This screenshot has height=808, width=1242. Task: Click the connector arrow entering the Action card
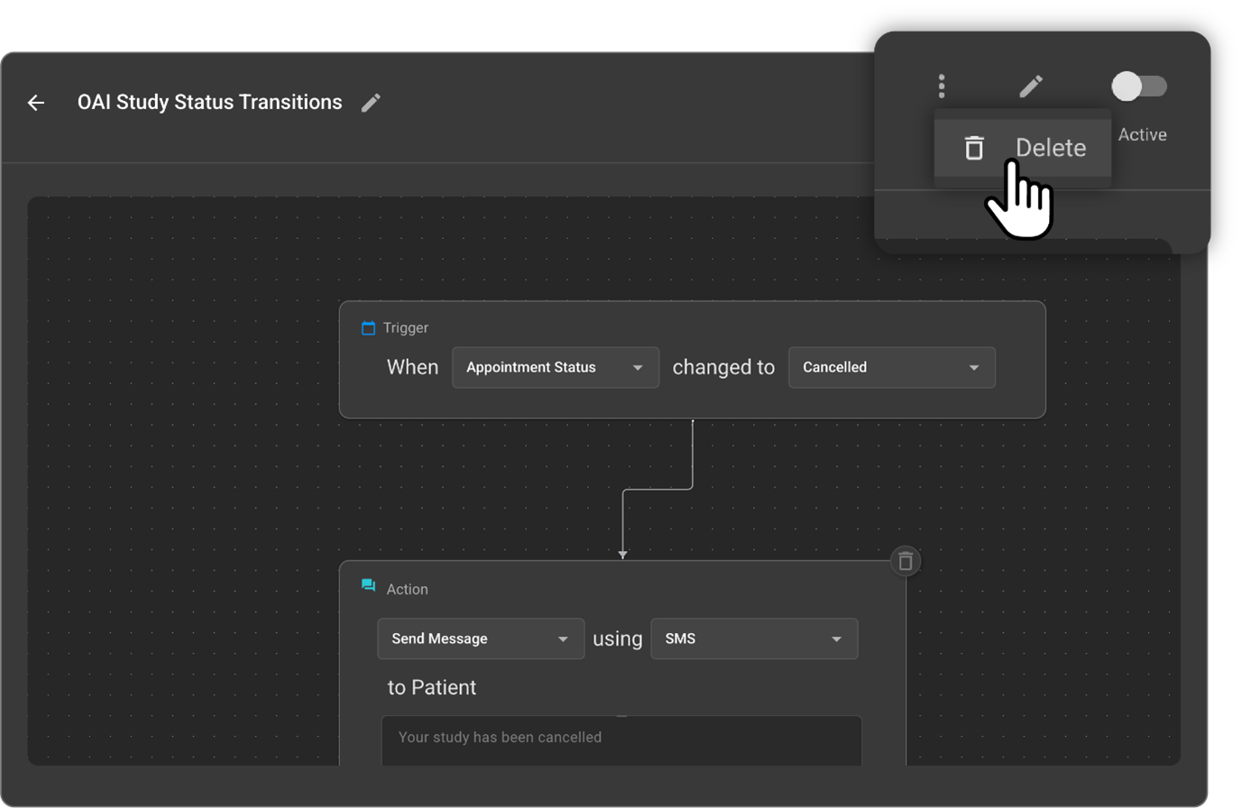[x=622, y=554]
